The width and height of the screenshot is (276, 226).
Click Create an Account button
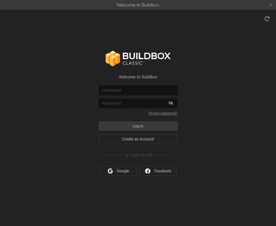pyautogui.click(x=138, y=139)
